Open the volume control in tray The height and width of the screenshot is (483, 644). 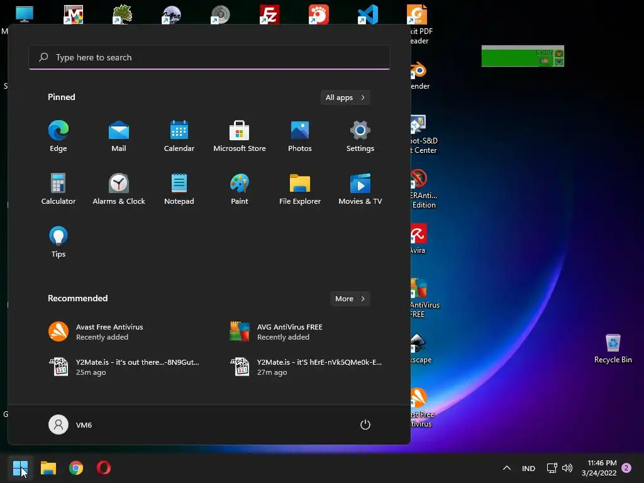click(x=567, y=468)
